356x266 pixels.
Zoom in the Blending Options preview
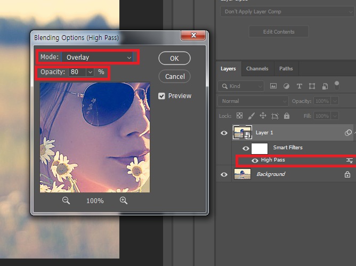point(124,200)
